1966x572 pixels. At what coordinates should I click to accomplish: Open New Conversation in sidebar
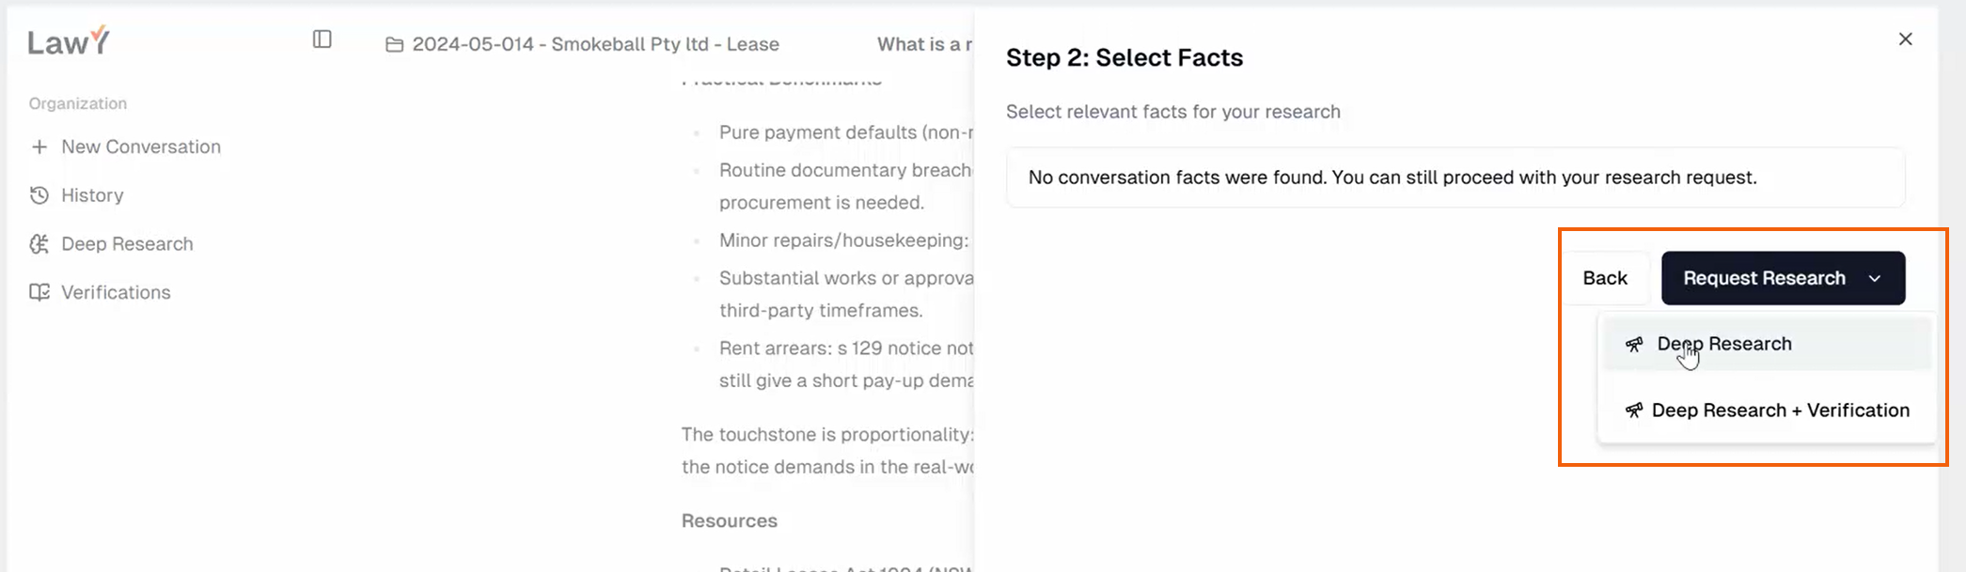pyautogui.click(x=141, y=147)
